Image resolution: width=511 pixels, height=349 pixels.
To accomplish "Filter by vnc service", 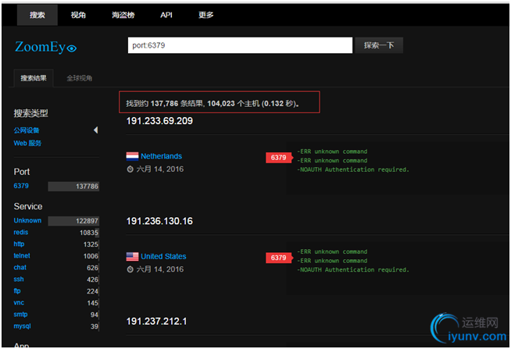I will point(19,302).
